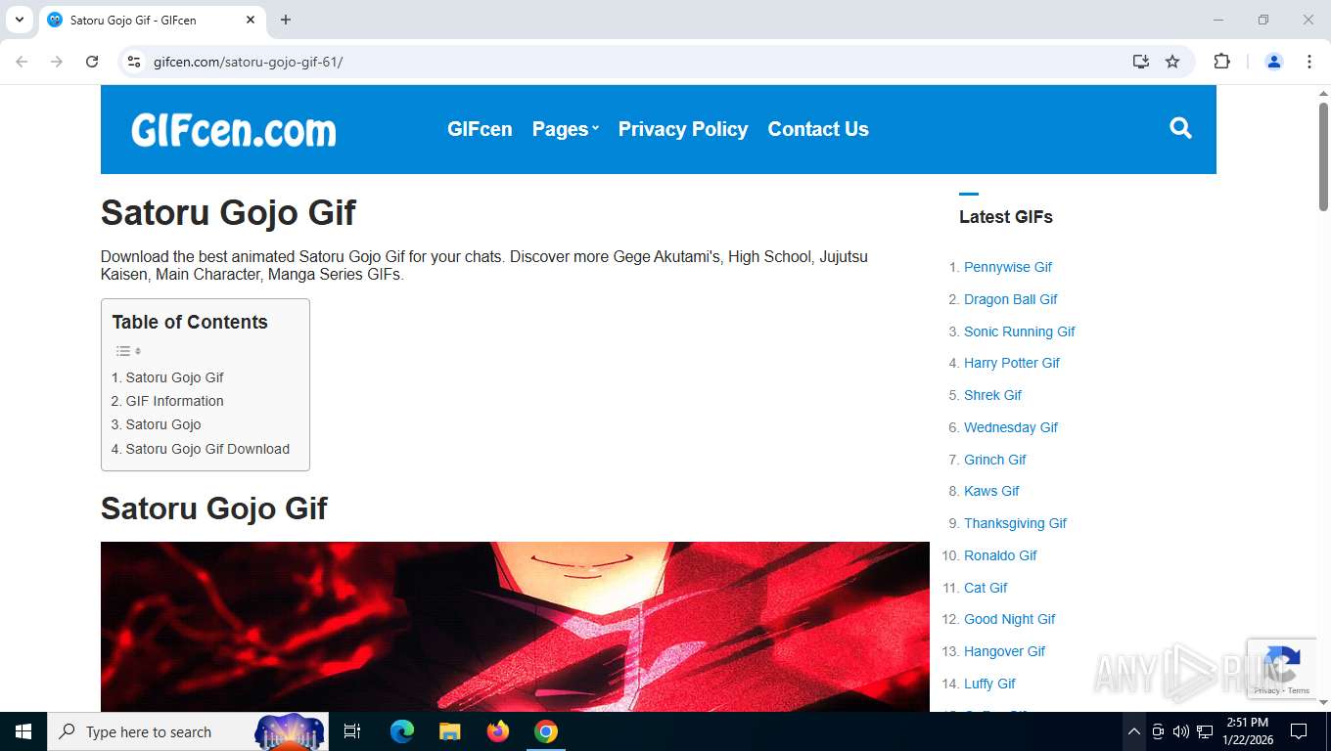Open the taskbar clock and date
Screen dimensions: 1331x751
1248,731
